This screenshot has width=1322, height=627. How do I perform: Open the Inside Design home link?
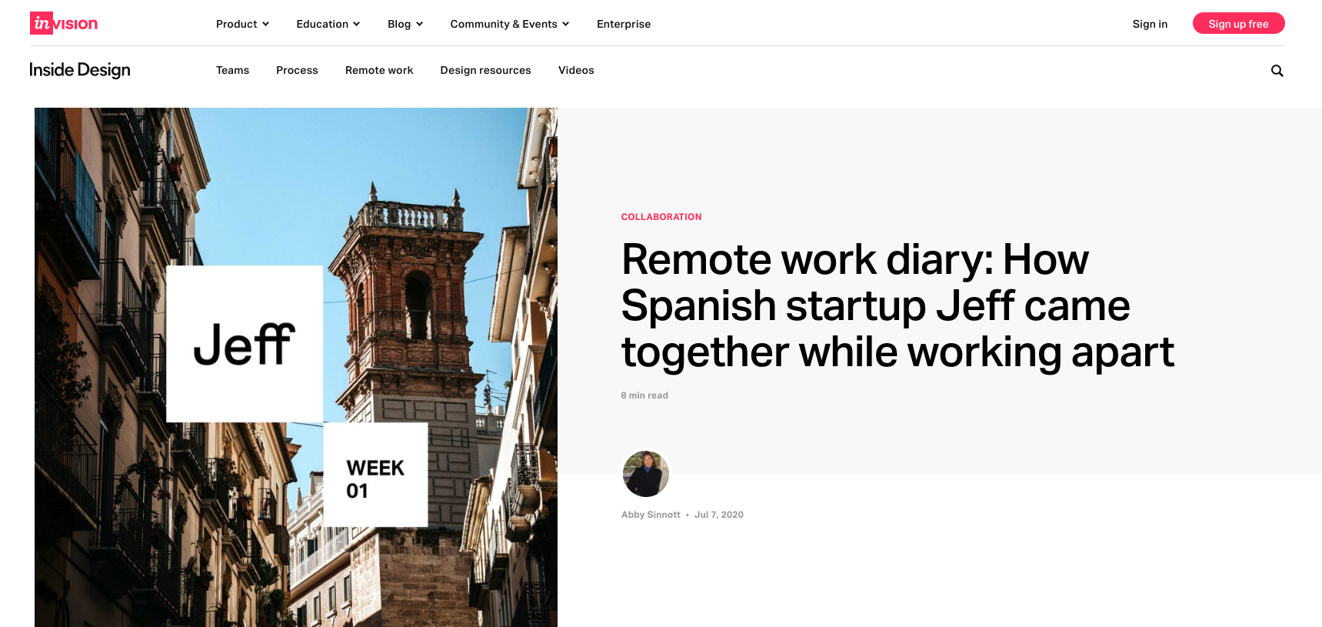80,70
